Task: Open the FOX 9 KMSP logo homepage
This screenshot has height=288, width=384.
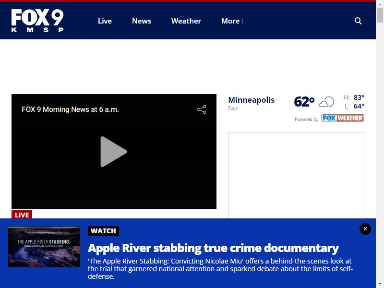Action: click(x=37, y=21)
